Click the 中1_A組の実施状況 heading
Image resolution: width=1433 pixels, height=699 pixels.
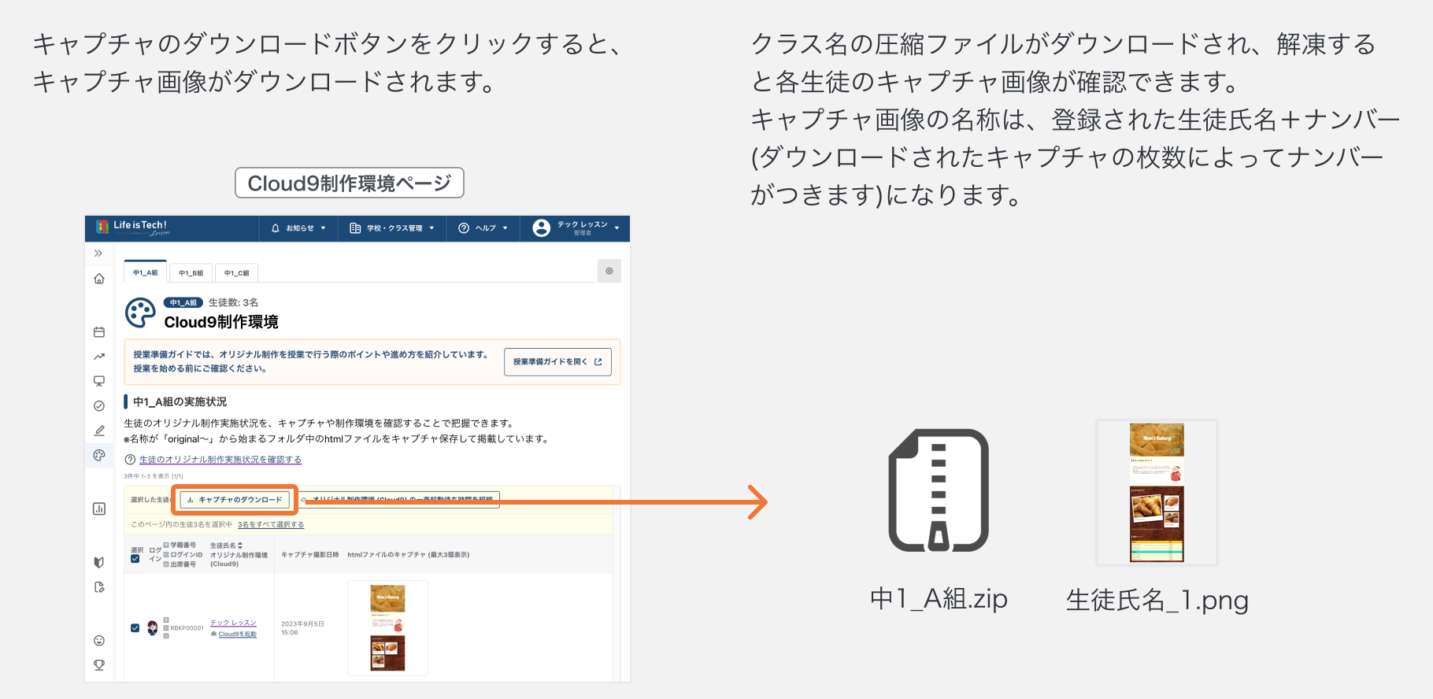pos(180,401)
